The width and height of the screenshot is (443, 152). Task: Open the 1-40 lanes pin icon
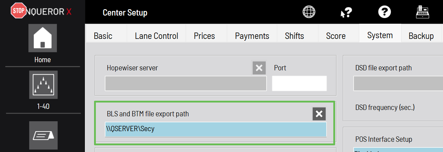coord(43,85)
